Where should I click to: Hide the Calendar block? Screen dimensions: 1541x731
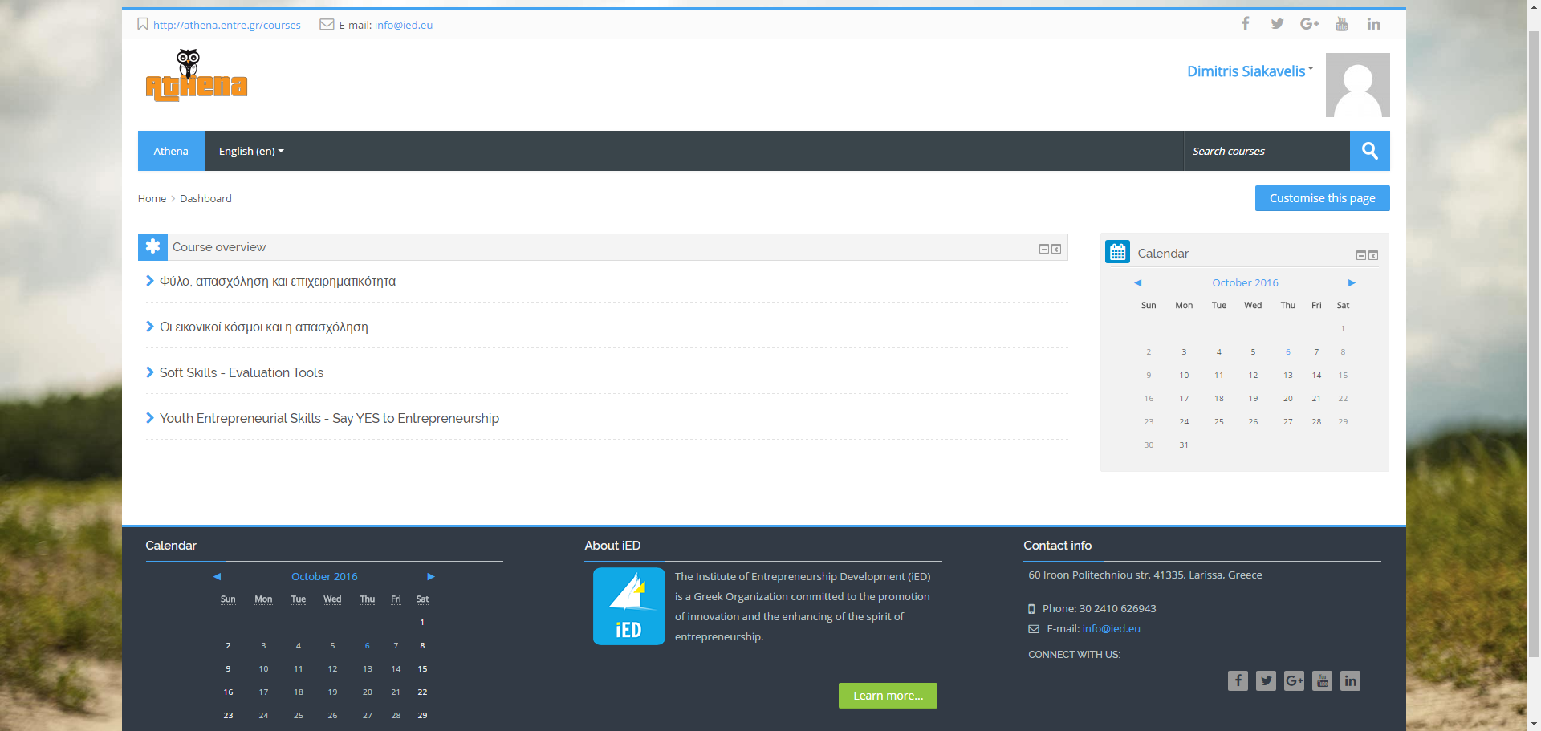[1360, 255]
